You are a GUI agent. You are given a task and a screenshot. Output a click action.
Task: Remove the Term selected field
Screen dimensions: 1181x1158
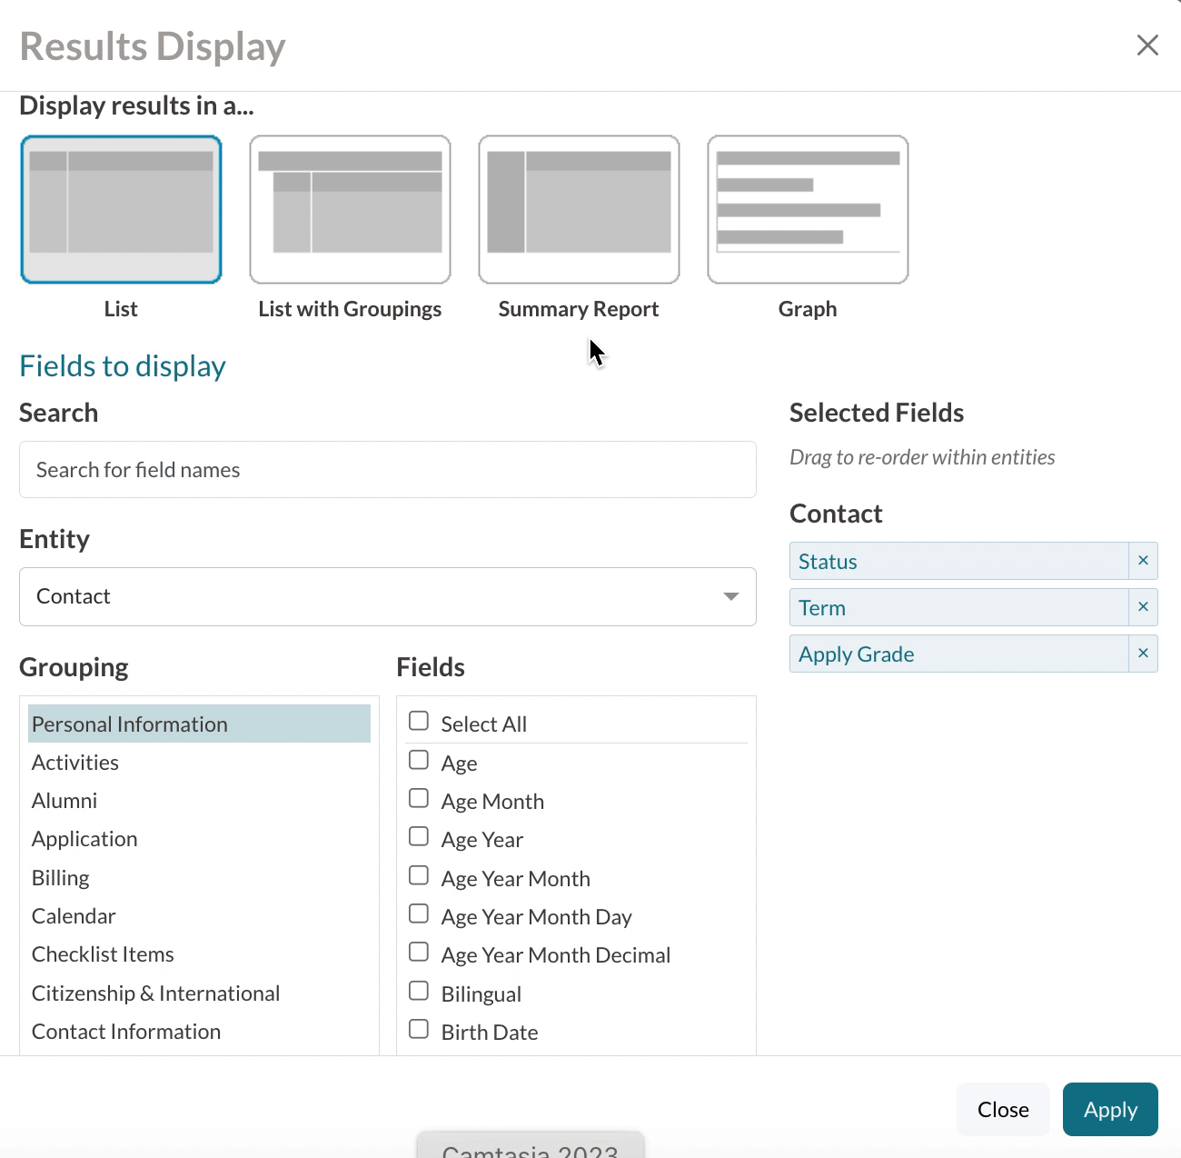1143,607
